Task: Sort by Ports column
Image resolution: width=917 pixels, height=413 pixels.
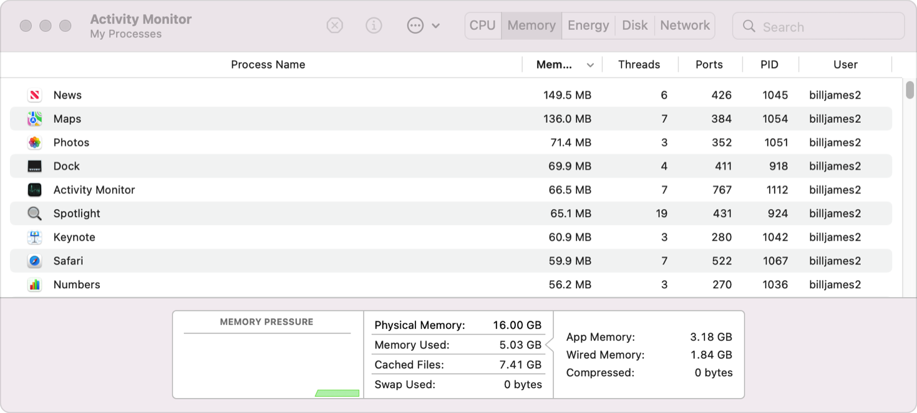Action: click(x=709, y=64)
